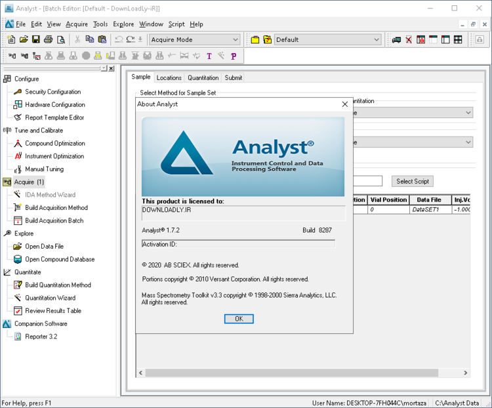Close the About Analyst dialog
Viewport: 492px width, 408px height.
pyautogui.click(x=344, y=104)
